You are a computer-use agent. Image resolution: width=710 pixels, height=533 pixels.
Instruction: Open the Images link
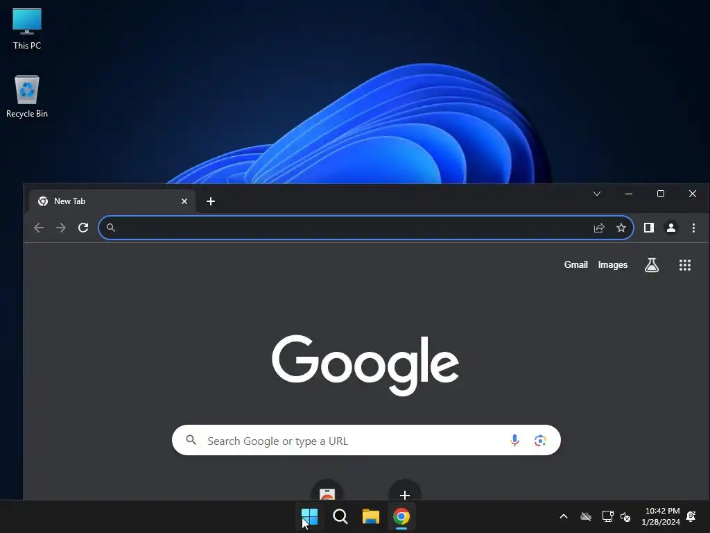point(613,264)
